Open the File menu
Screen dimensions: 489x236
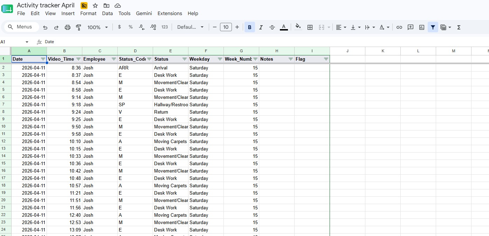[21, 13]
